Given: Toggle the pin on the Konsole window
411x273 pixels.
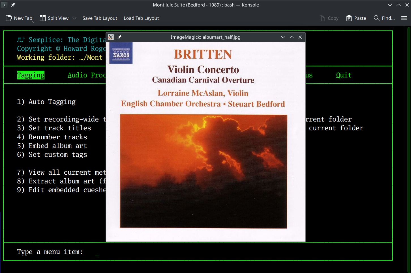Looking at the screenshot, I should (x=12, y=5).
